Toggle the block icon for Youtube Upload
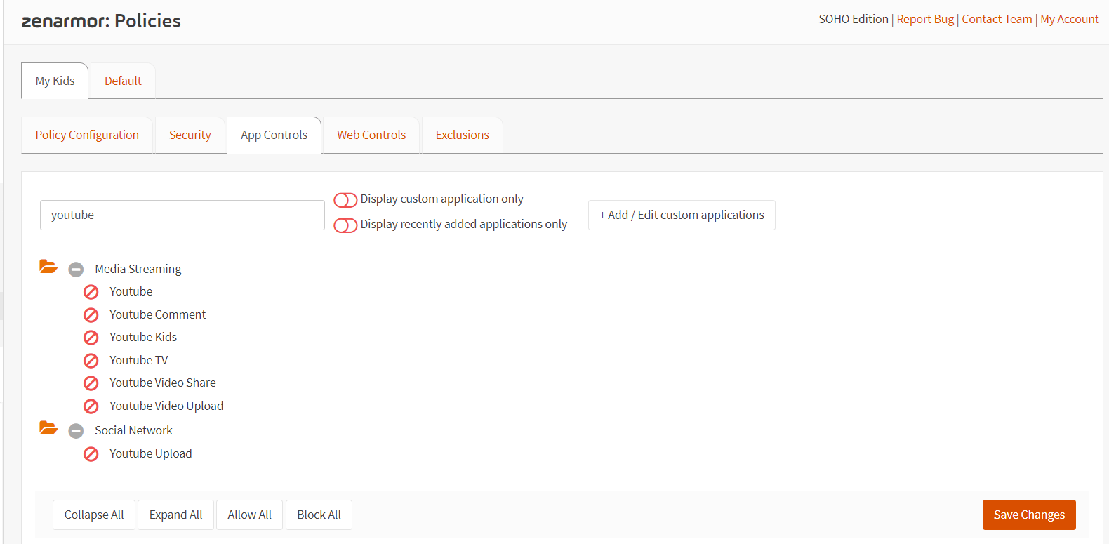Image resolution: width=1109 pixels, height=544 pixels. (91, 454)
